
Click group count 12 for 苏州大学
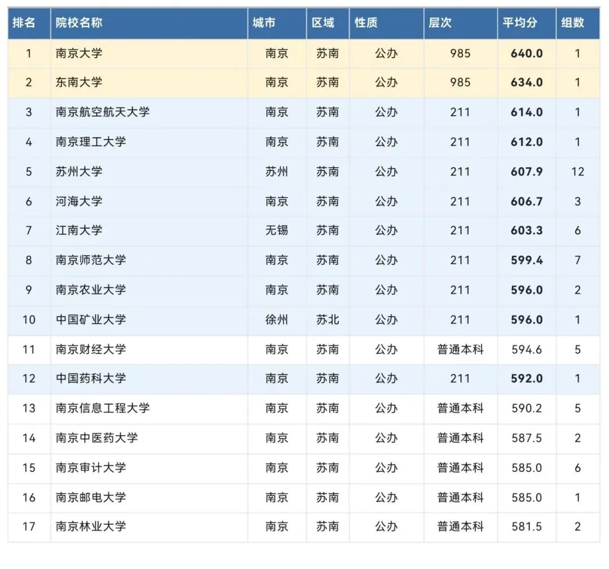[x=577, y=172]
